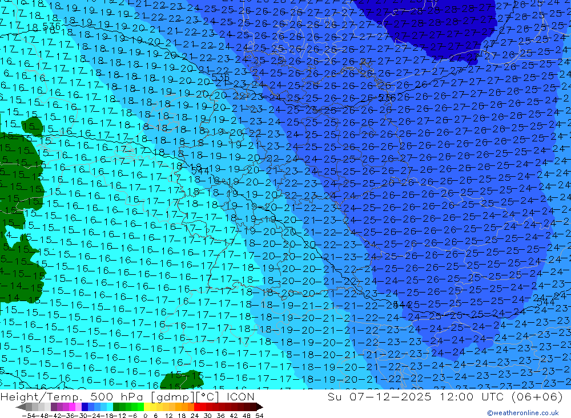Click the date 'Su 07-12-2025'

(379, 396)
